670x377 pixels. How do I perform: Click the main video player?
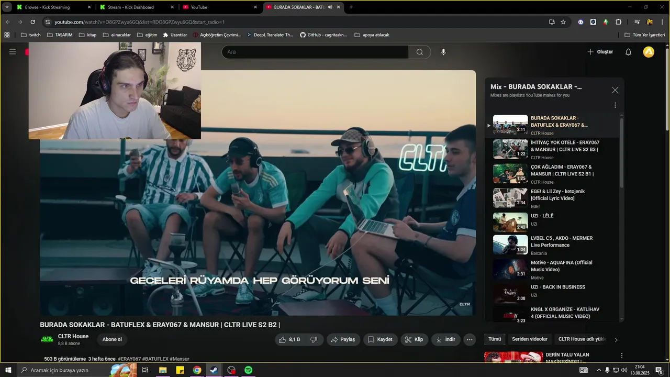258,193
